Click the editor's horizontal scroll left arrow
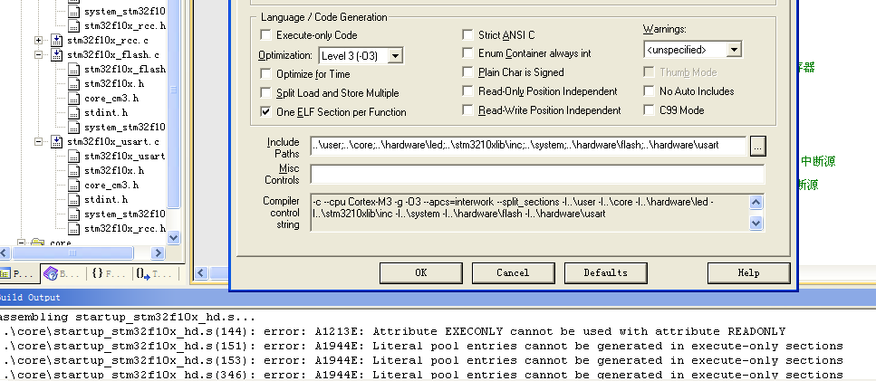Screen dimensions: 876x381 pos(201,273)
